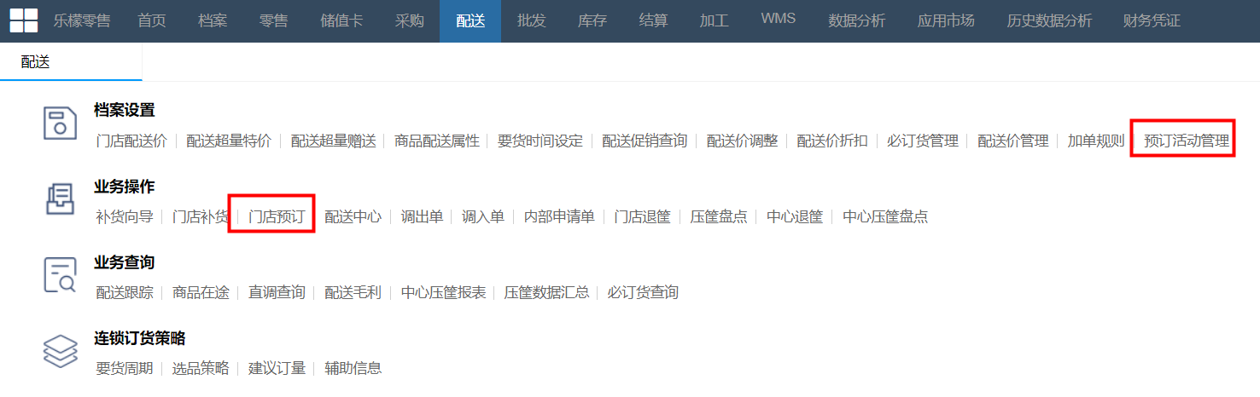Screen dimensions: 1260x397
Task: Go to 数据分析 menu
Action: click(856, 20)
